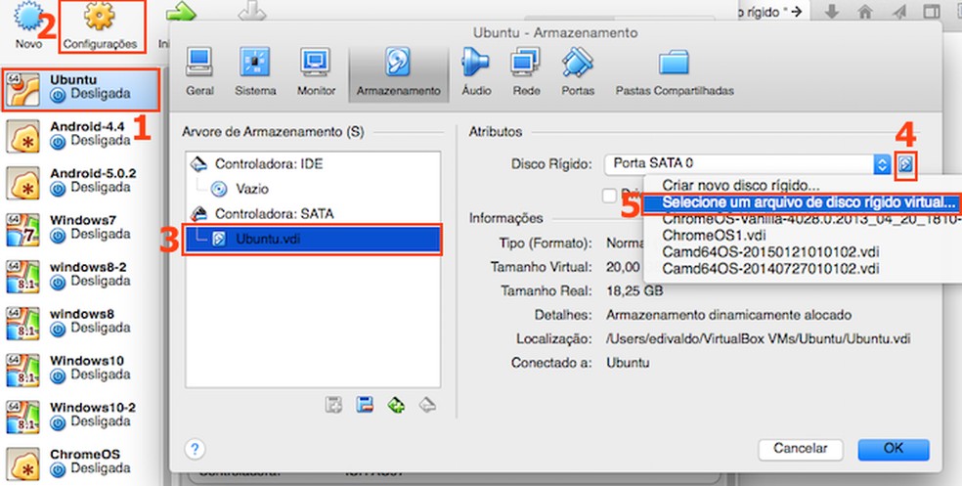Click the add controller icon below tree
The image size is (962, 486).
tap(333, 405)
